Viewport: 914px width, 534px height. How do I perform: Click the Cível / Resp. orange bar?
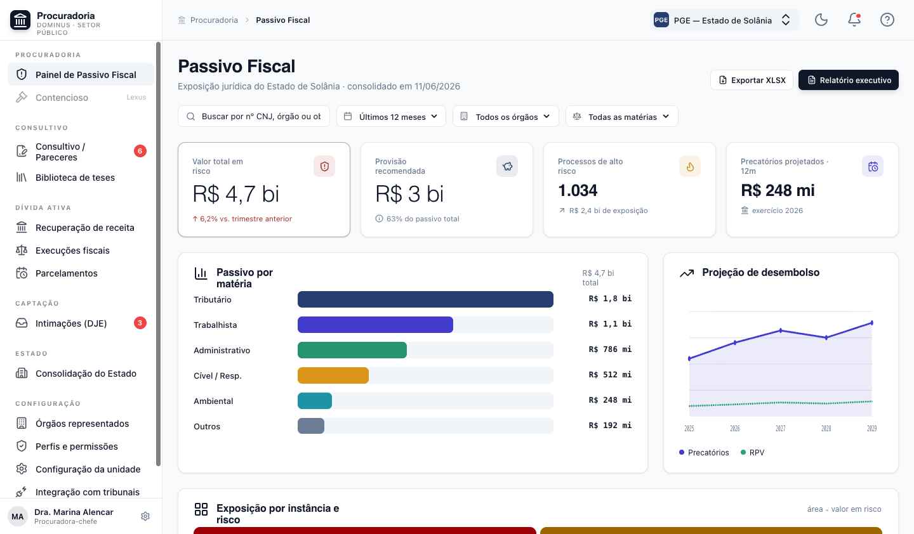[x=333, y=375]
